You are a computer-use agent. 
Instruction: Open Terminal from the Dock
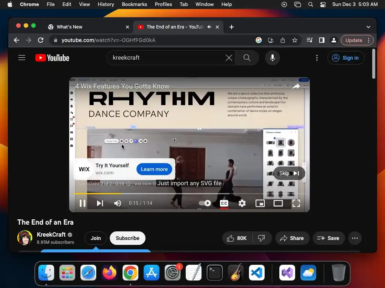click(x=215, y=273)
